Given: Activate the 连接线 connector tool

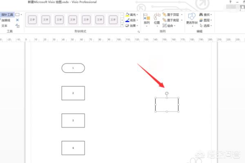Looking at the screenshot, I should tap(6, 20).
